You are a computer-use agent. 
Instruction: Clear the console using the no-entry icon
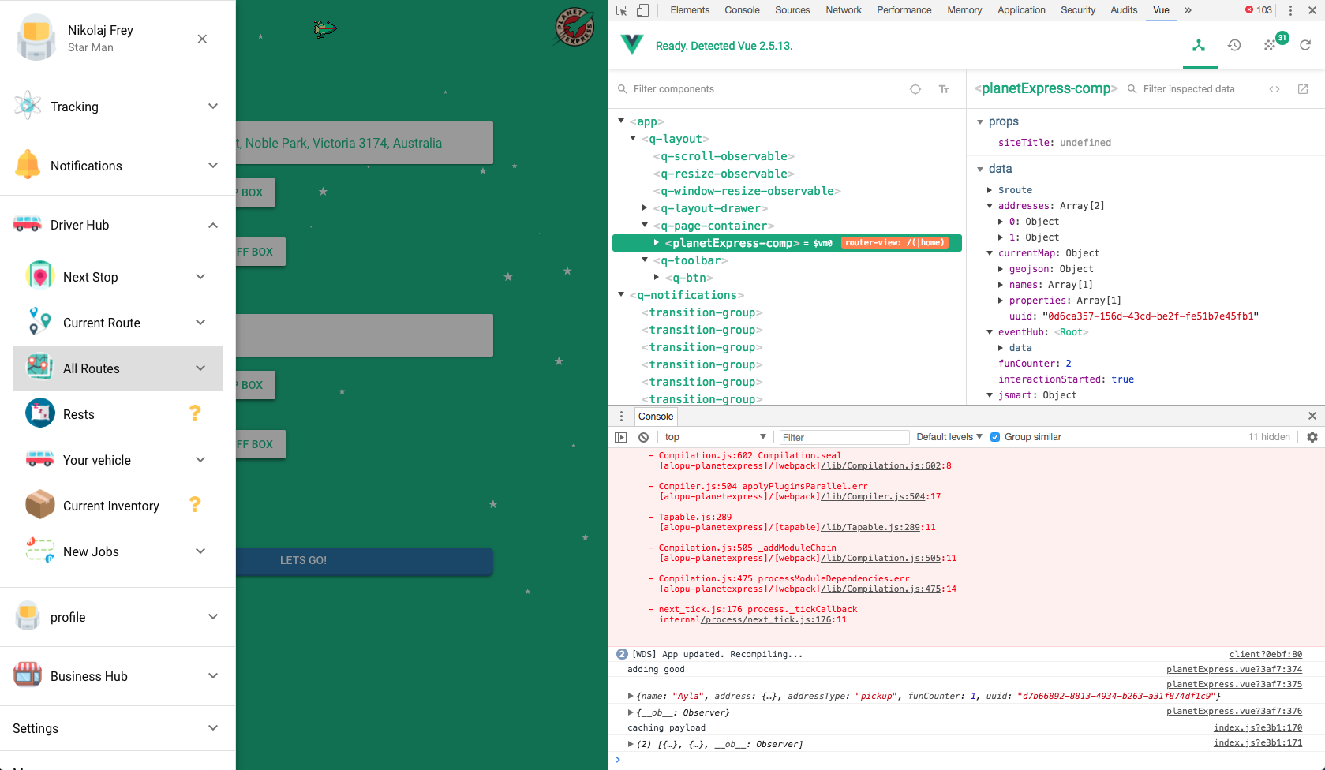644,436
